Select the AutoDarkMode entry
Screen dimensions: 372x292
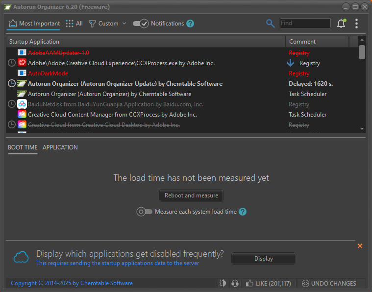182,73
